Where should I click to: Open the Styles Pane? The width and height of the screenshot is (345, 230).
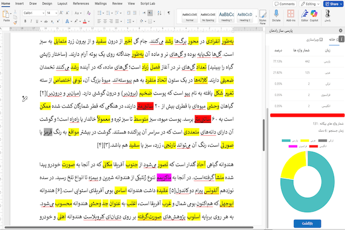(x=263, y=17)
